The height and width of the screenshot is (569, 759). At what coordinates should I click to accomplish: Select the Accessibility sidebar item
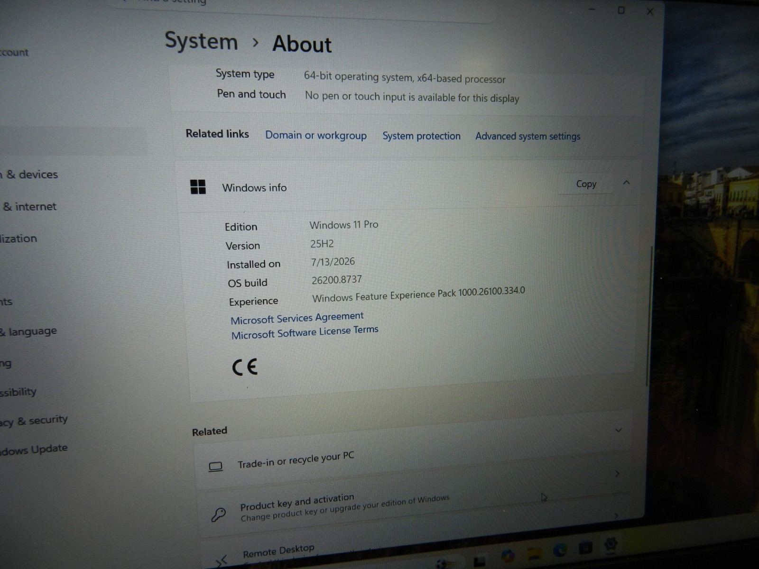pos(18,393)
